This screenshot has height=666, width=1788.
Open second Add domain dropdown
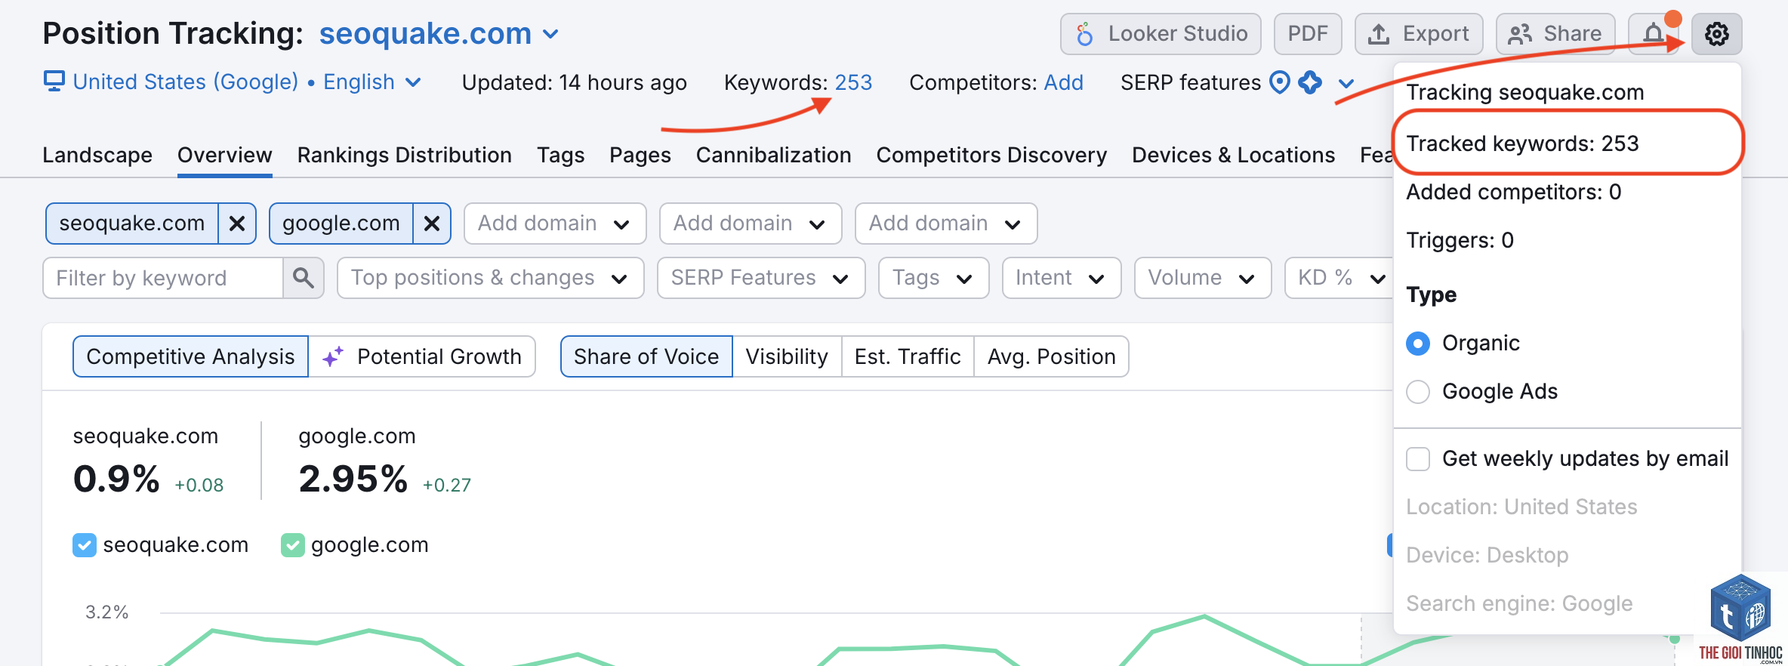(751, 224)
